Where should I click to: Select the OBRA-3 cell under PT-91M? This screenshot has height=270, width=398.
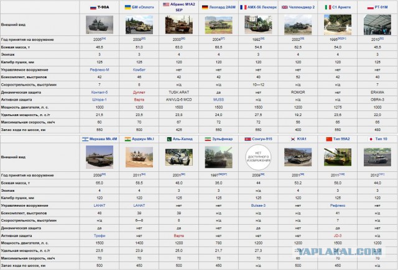(377, 100)
